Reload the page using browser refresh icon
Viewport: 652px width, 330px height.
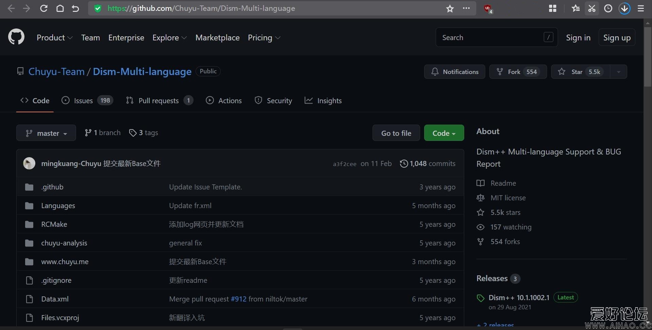[44, 8]
